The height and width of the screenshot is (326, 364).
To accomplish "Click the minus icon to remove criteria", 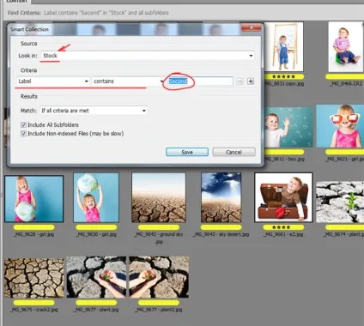I will pyautogui.click(x=240, y=81).
